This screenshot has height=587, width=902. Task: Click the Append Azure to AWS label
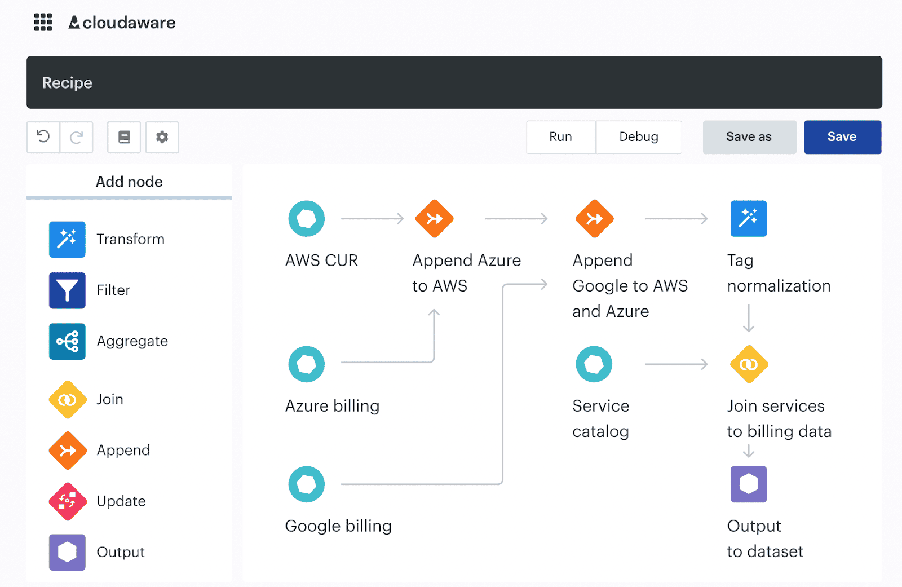click(x=467, y=273)
